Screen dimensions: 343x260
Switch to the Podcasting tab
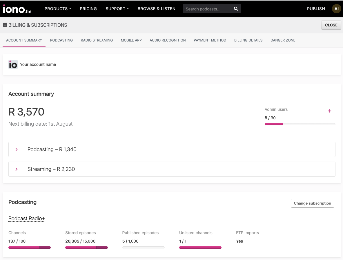(x=61, y=40)
